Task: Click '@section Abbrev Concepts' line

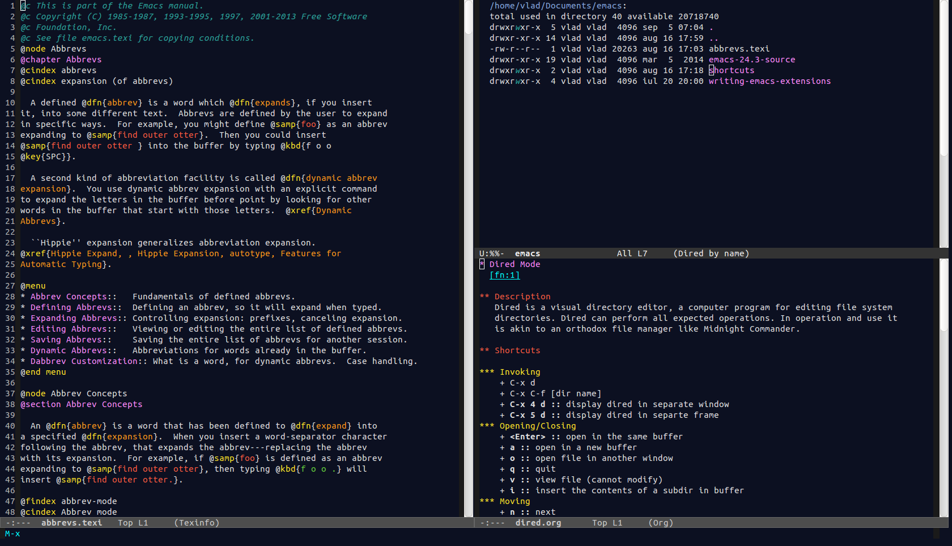Action: click(x=82, y=404)
